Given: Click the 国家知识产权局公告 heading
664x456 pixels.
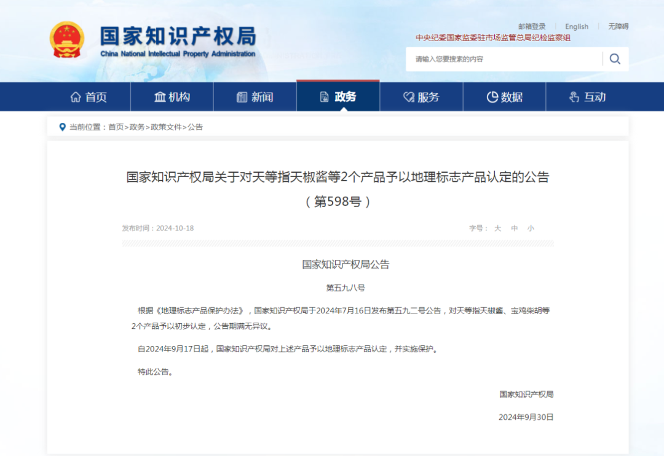Looking at the screenshot, I should pos(346,265).
